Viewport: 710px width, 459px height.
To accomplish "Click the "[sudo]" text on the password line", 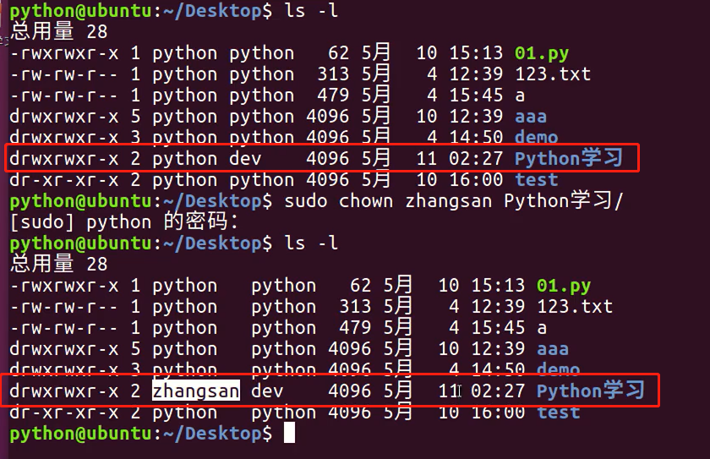I will tap(41, 222).
